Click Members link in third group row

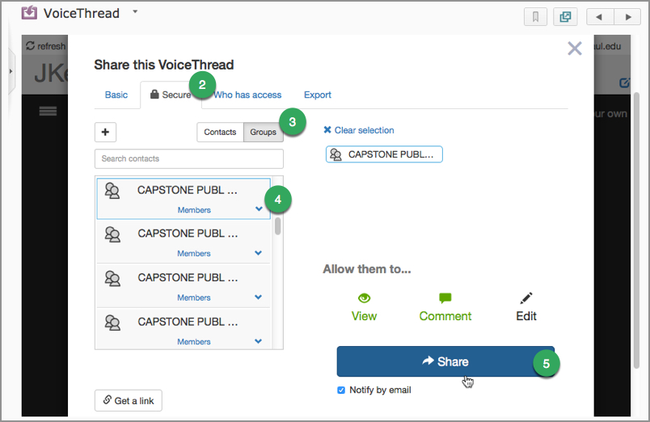(194, 298)
